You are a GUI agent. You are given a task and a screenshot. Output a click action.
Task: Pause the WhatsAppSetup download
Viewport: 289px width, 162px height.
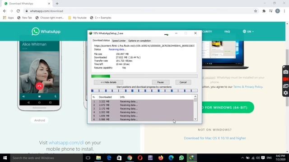click(161, 82)
